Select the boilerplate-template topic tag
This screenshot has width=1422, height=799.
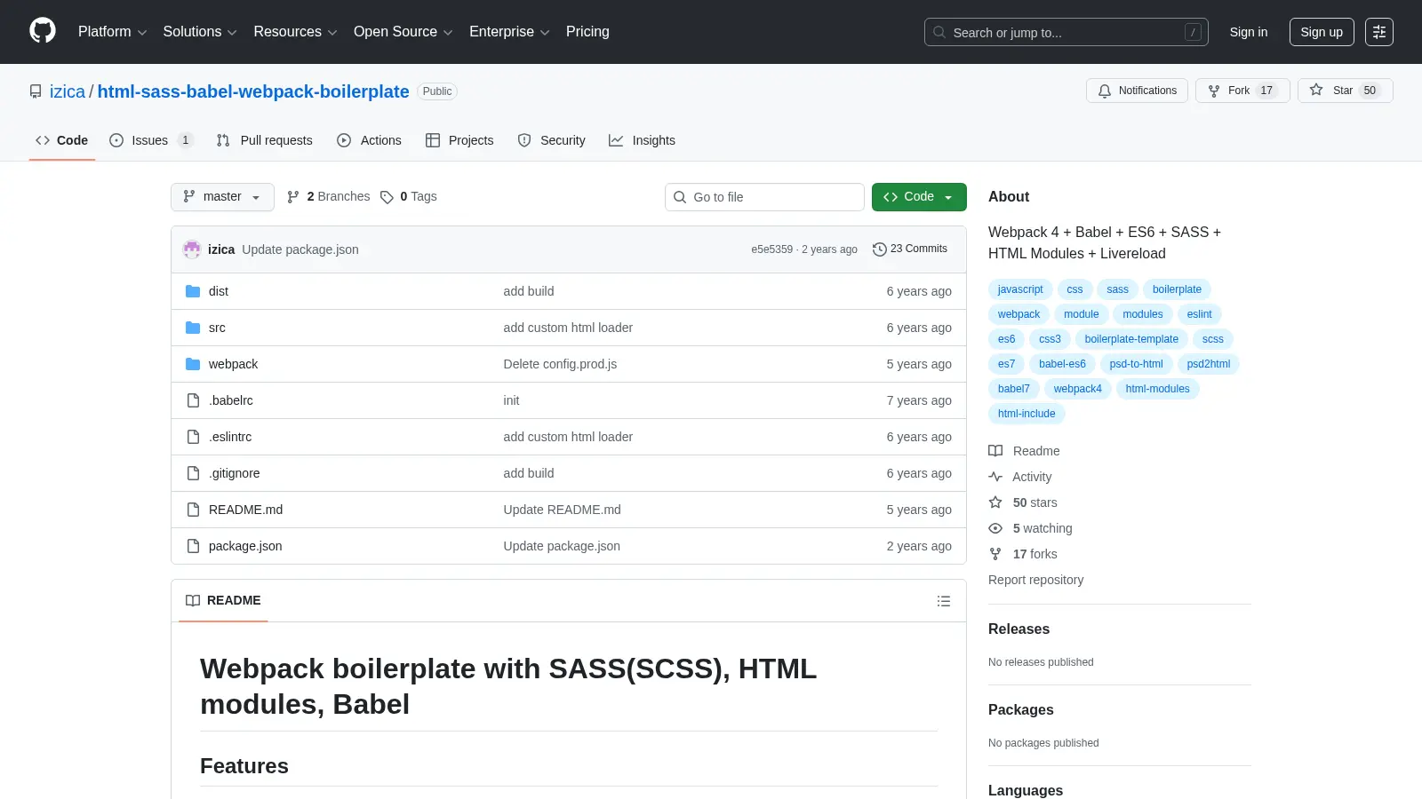pos(1131,339)
